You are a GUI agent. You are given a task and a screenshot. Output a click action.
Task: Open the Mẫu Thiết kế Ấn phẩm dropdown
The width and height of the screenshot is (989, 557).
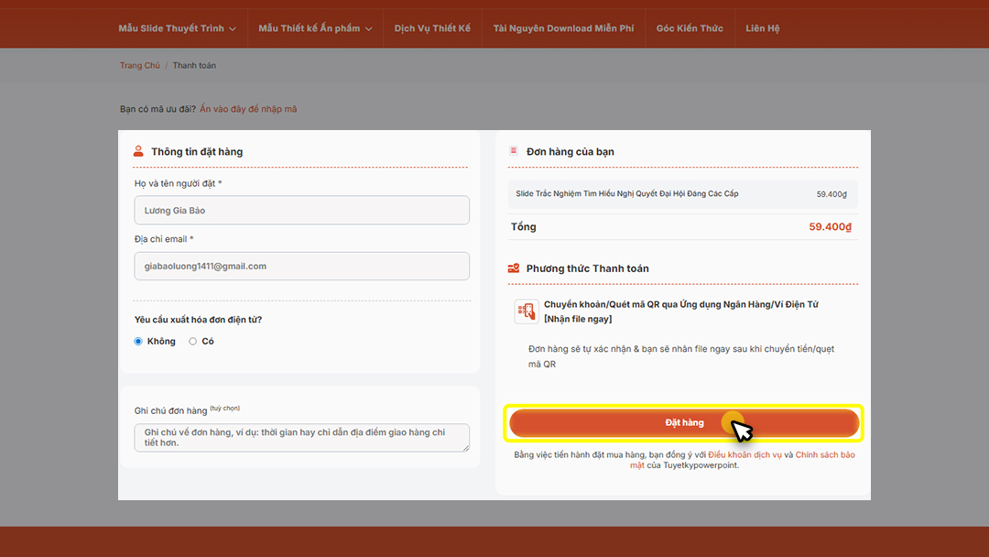pos(308,27)
